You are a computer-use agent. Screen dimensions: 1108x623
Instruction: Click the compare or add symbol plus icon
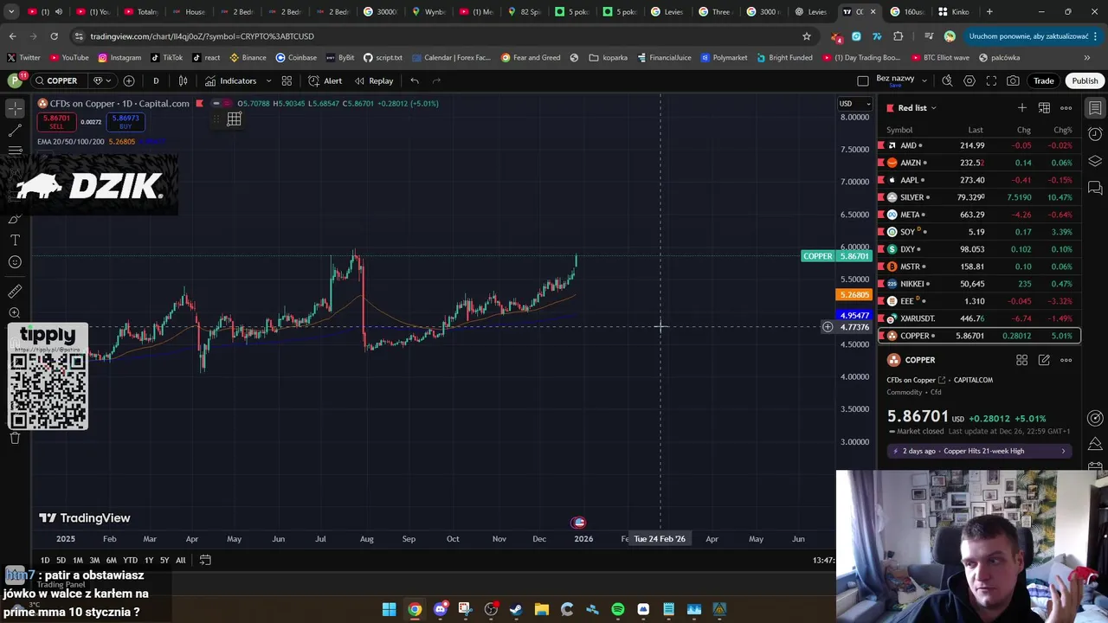(129, 80)
